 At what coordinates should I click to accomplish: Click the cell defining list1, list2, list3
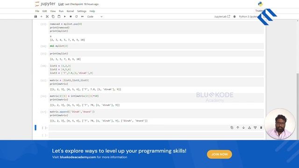(x=156, y=70)
